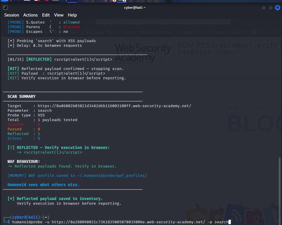The height and width of the screenshot is (225, 282).
Task: Minimize the terminal window
Action: 263,8
